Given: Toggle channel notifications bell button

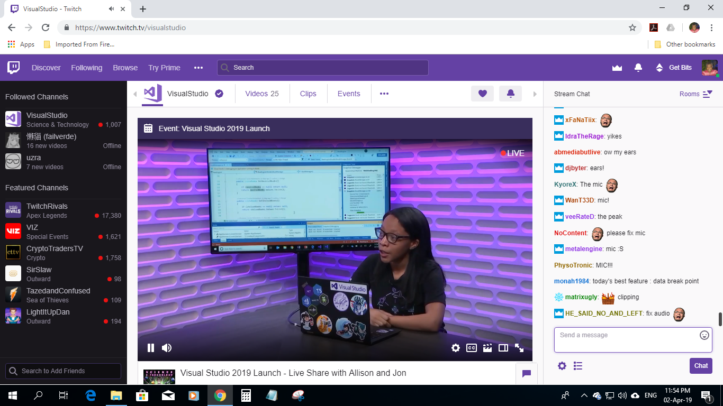Looking at the screenshot, I should pos(510,94).
